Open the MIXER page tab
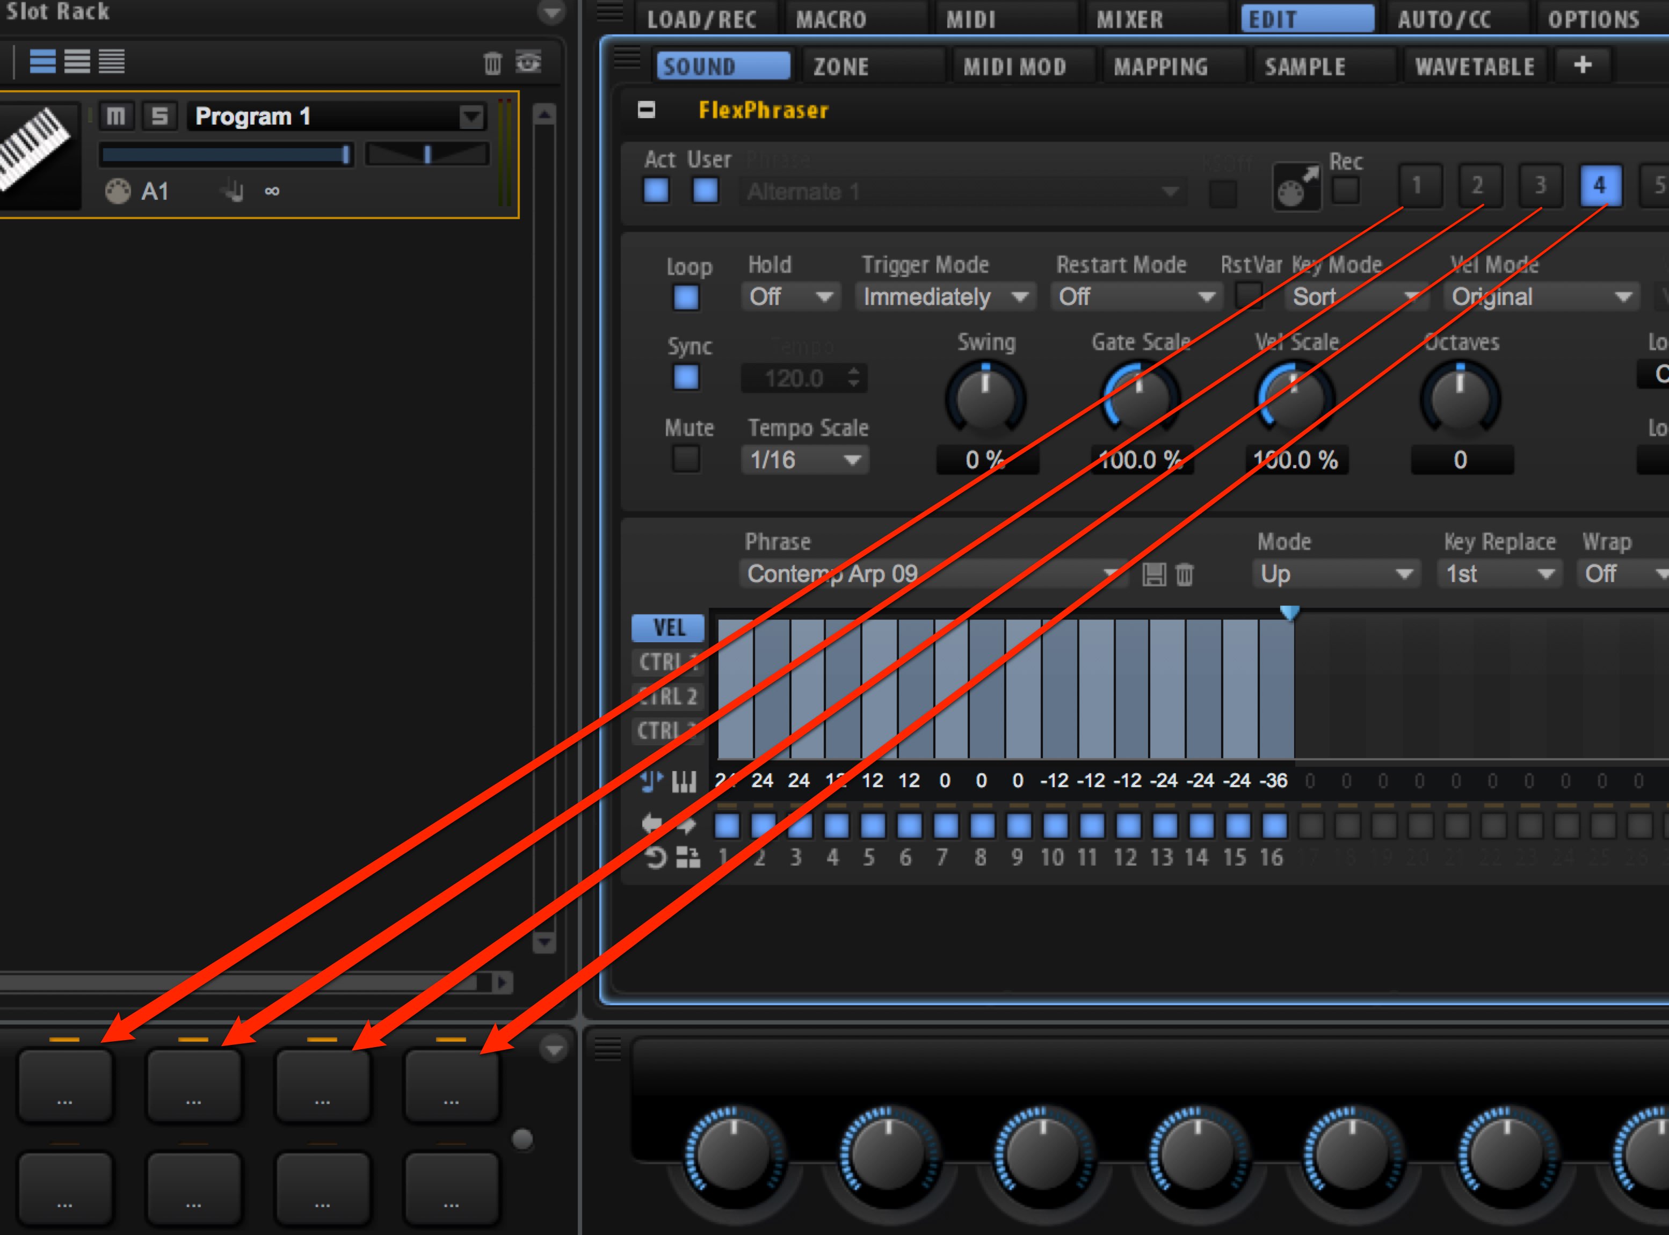Viewport: 1669px width, 1235px height. click(1129, 19)
